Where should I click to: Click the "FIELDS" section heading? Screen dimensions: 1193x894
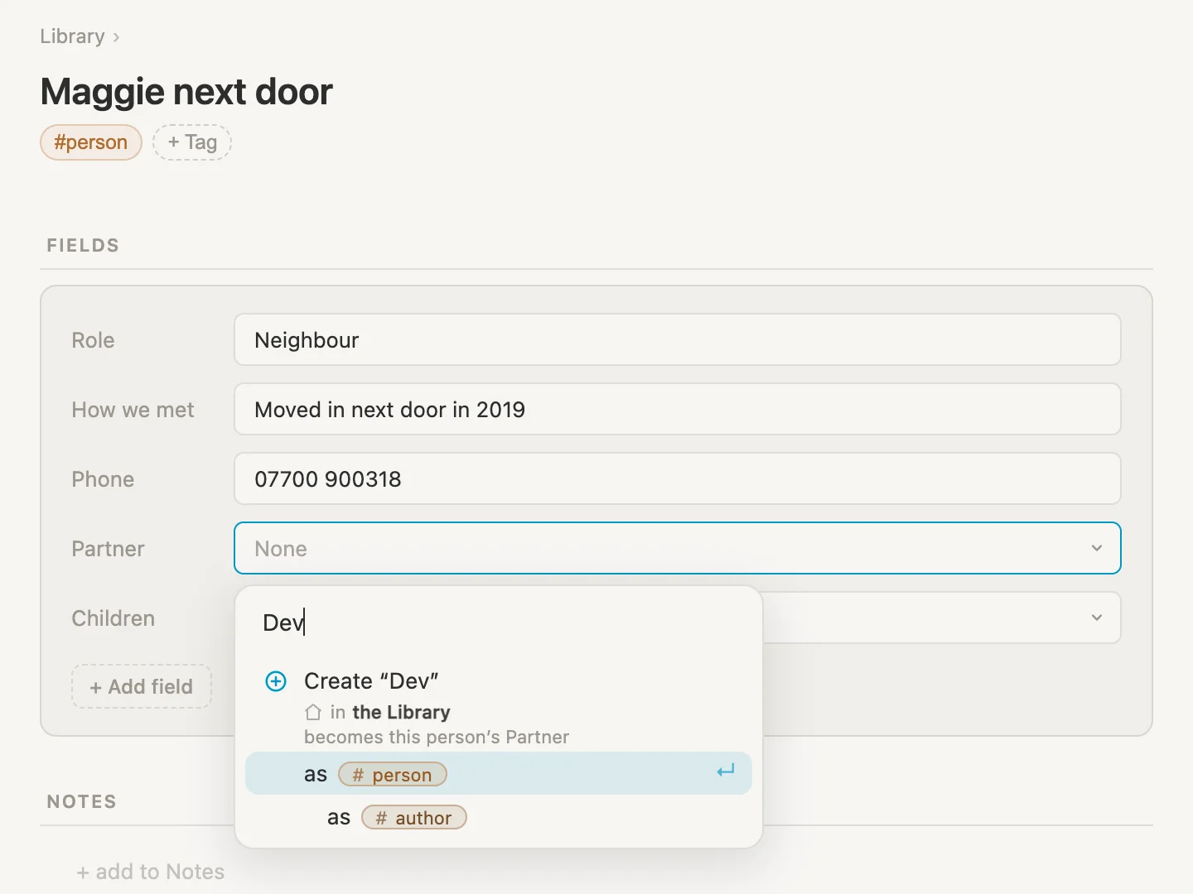tap(84, 245)
